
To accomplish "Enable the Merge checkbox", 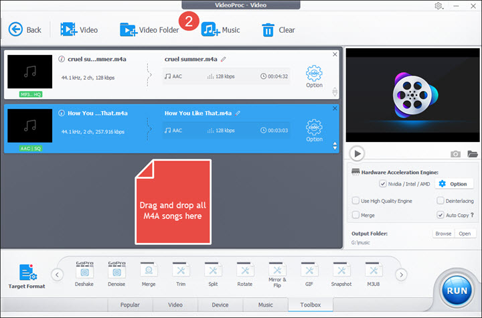I will [x=355, y=215].
